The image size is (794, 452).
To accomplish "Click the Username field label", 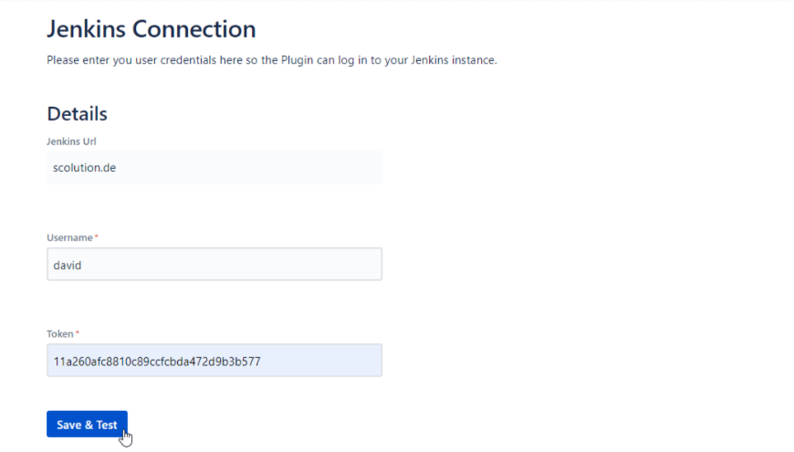I will [x=69, y=237].
